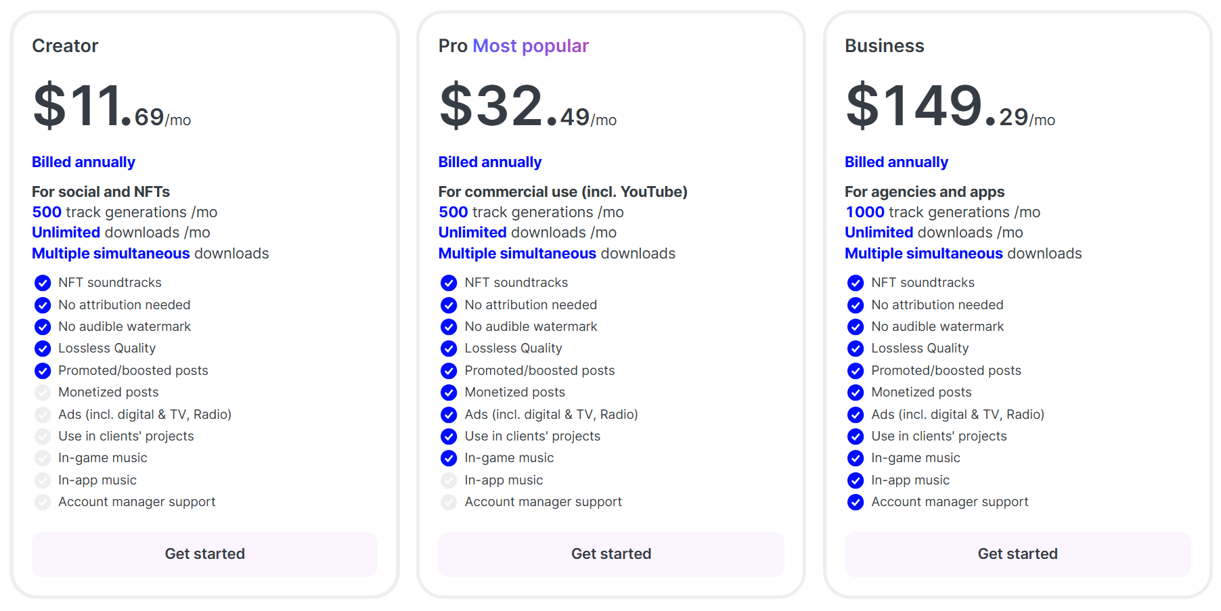Click Multiple simultaneous text in Creator plan
1221x611 pixels.
click(x=111, y=254)
